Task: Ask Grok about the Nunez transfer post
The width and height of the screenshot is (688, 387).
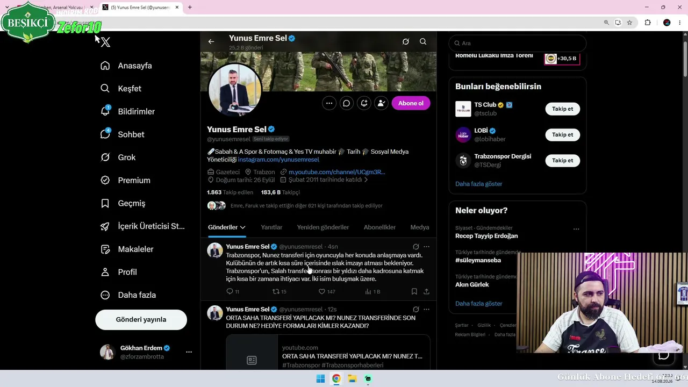Action: (x=415, y=247)
